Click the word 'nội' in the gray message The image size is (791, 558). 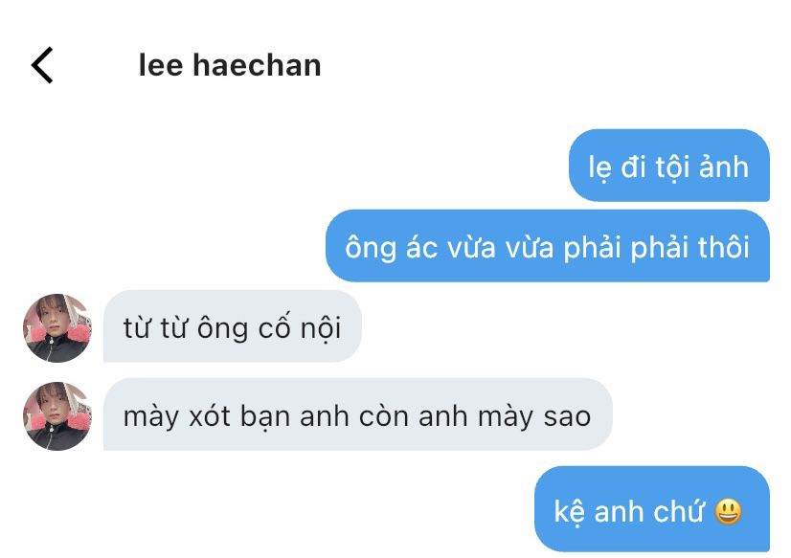[x=321, y=328]
